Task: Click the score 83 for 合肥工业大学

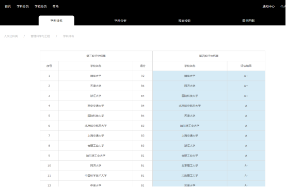Action: (142, 146)
